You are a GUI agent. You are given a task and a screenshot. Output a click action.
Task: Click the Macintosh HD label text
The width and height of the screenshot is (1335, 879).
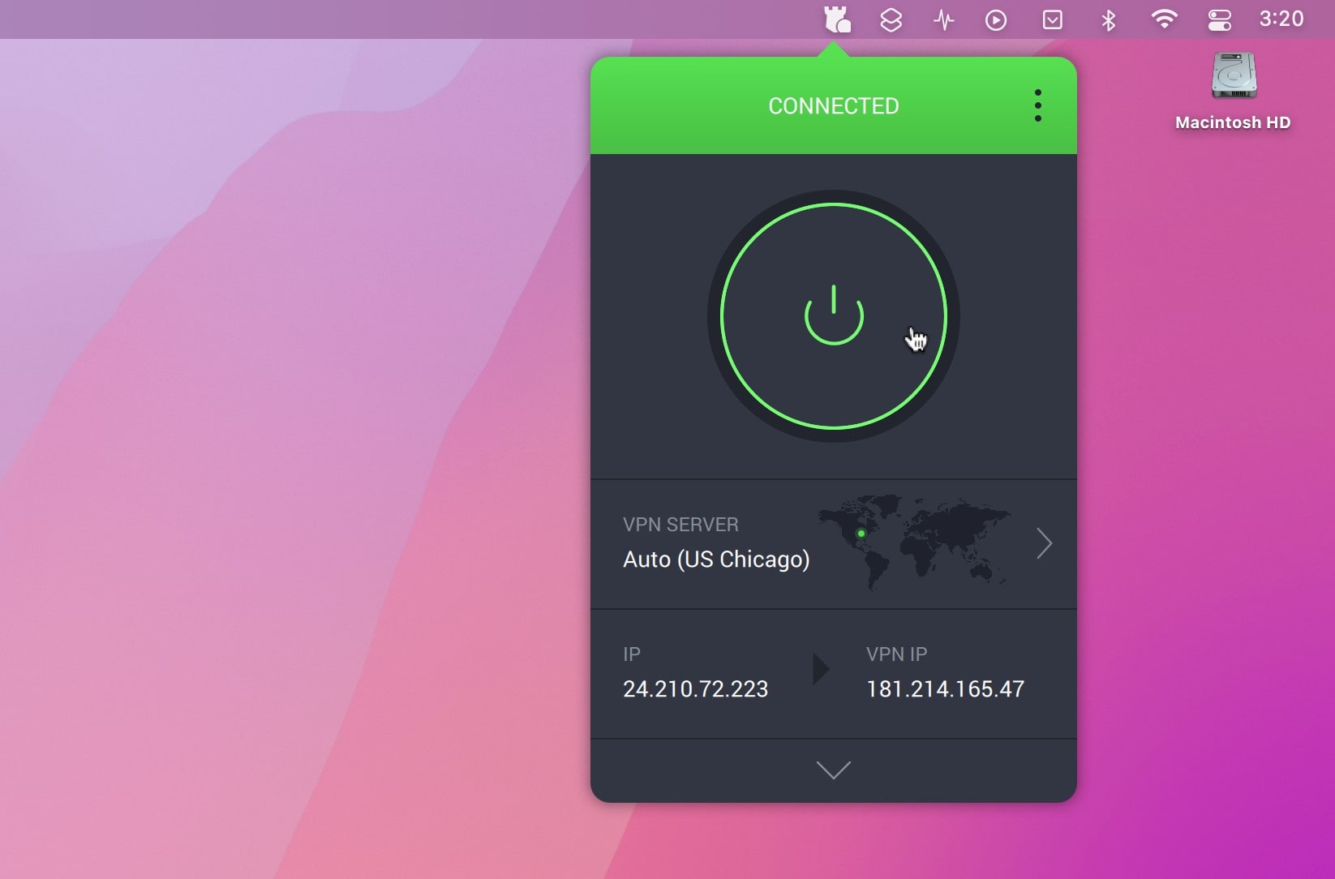pyautogui.click(x=1233, y=122)
